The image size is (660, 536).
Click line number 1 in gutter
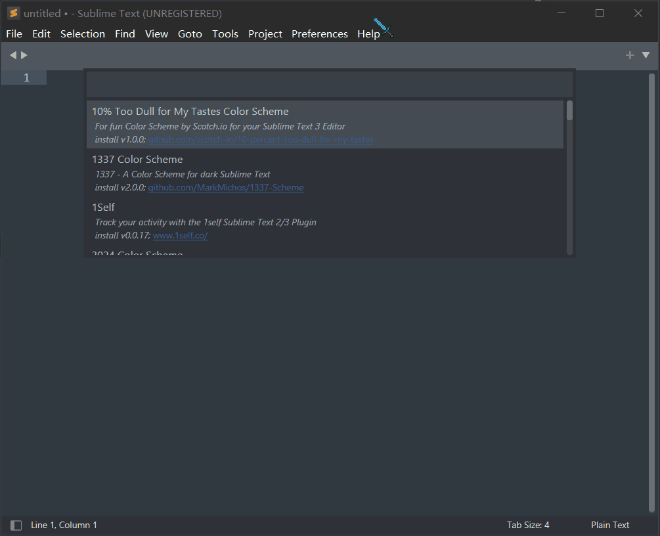point(26,78)
